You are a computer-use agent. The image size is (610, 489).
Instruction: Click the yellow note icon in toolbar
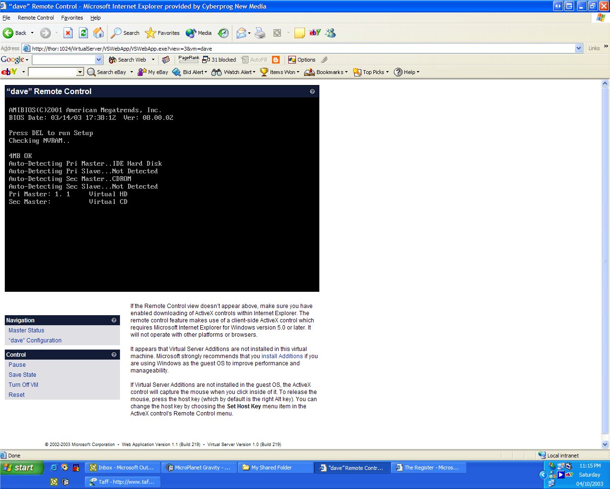click(300, 33)
